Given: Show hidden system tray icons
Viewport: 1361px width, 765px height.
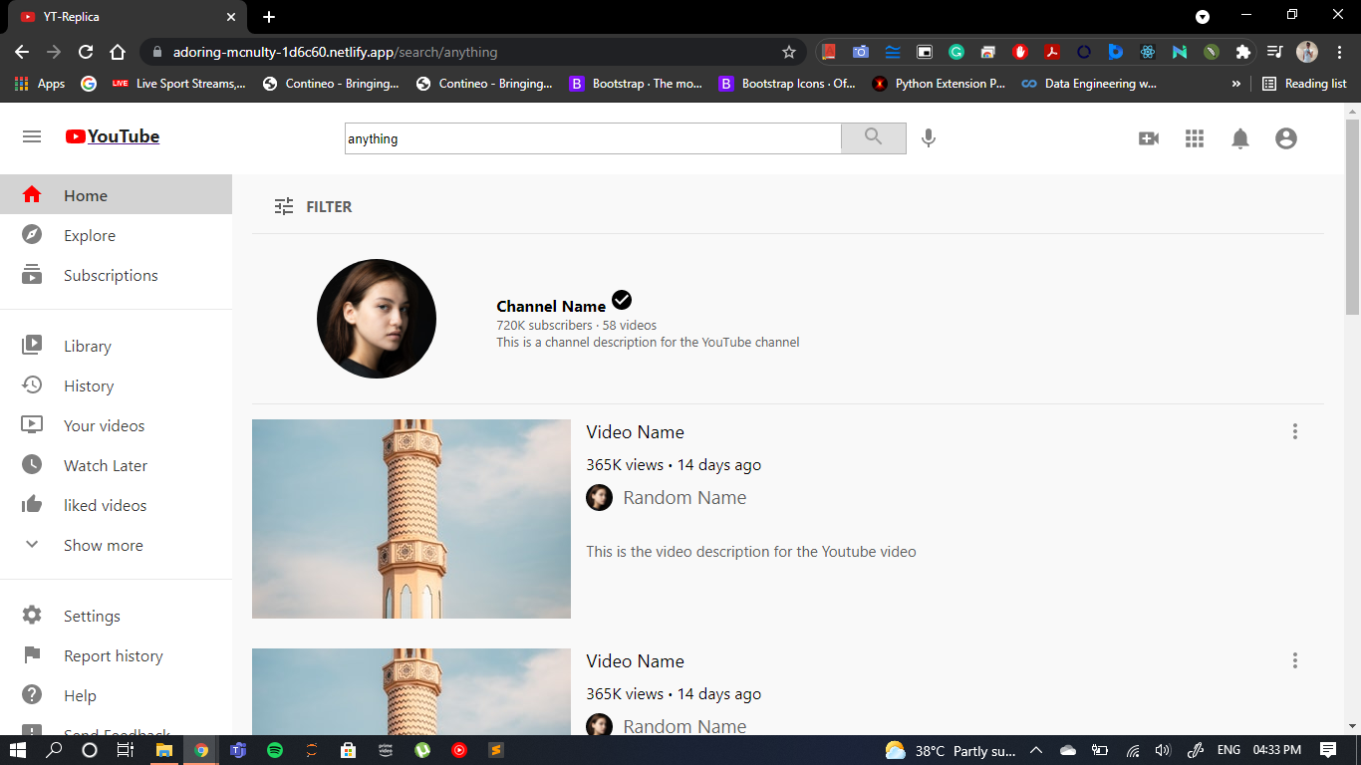Looking at the screenshot, I should (1036, 750).
